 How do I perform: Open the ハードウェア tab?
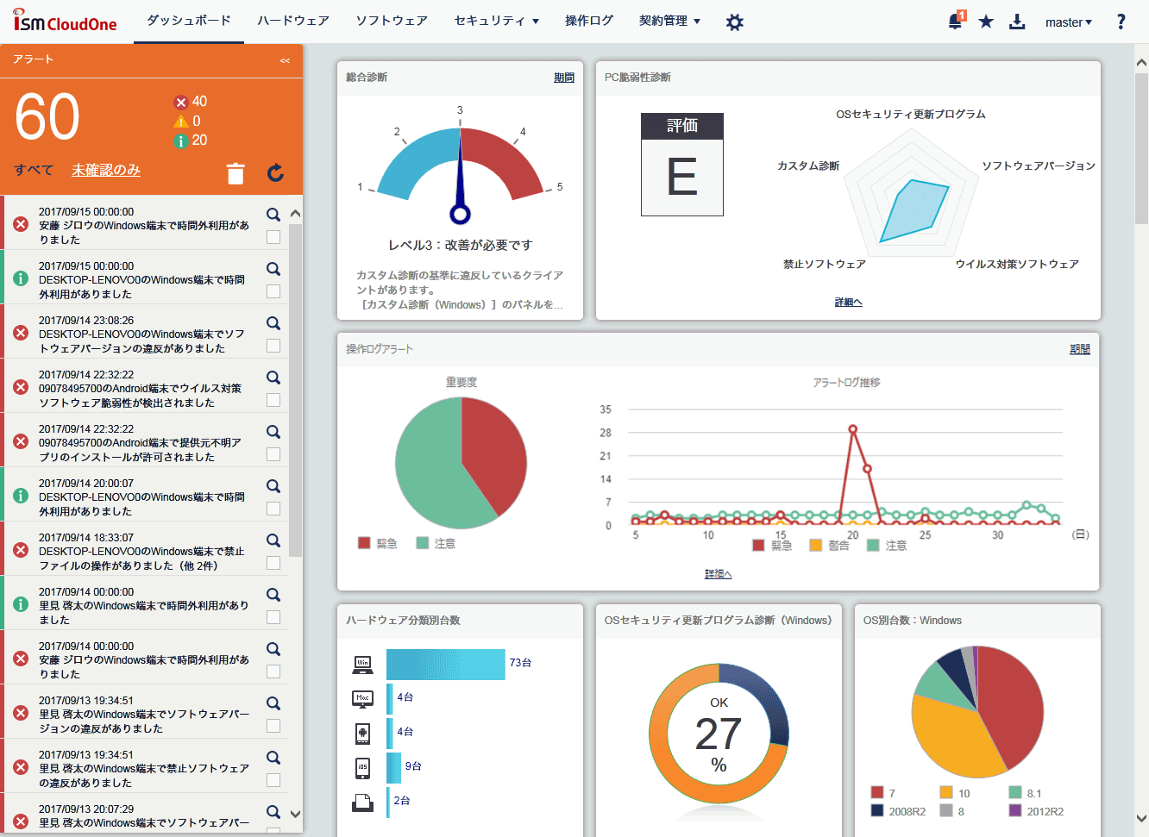tap(293, 21)
